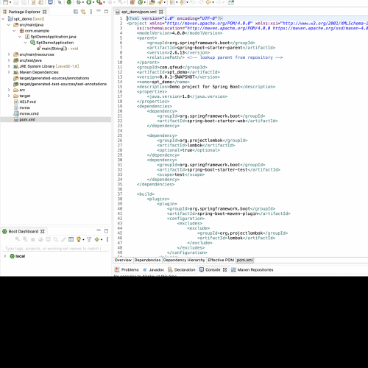Image resolution: width=368 pixels, height=368 pixels.
Task: Open the Run dropdown arrow beside Run button
Action: click(x=93, y=2)
